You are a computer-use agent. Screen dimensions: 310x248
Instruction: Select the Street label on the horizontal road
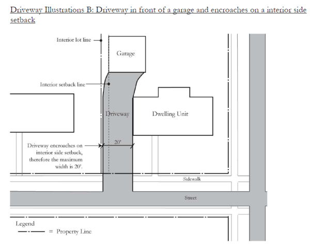pos(191,197)
